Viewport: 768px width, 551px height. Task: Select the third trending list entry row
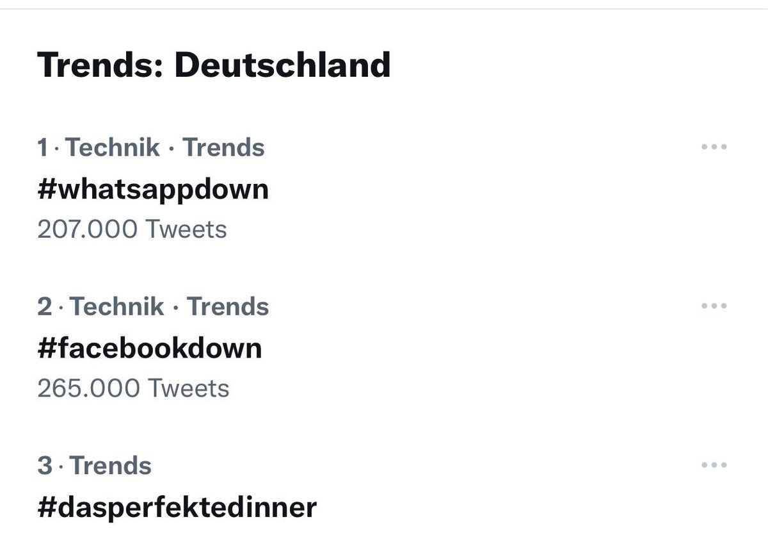[384, 490]
